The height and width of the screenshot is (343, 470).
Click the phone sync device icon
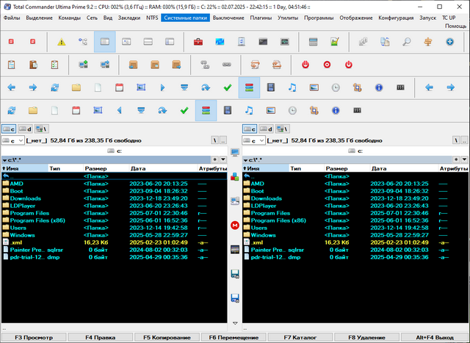pyautogui.click(x=242, y=42)
